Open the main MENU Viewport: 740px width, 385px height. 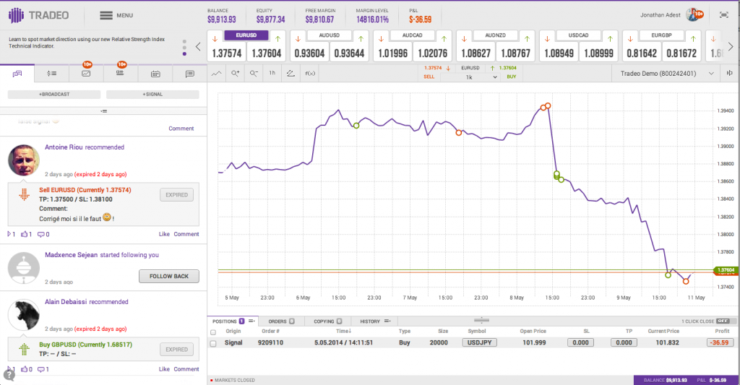click(116, 15)
